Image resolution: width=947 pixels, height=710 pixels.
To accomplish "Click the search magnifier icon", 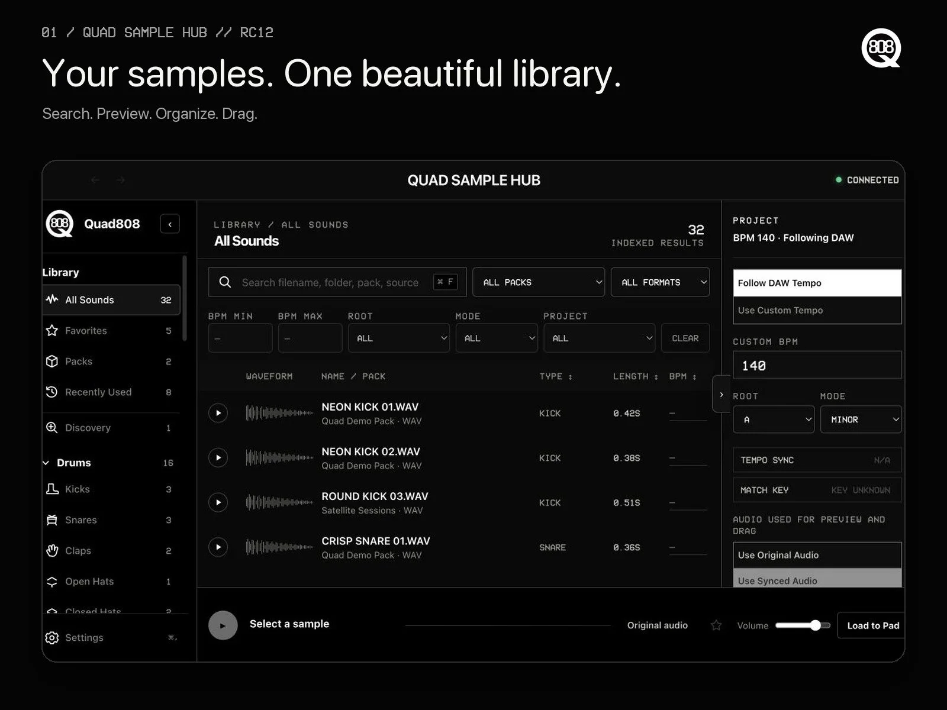I will pos(225,282).
